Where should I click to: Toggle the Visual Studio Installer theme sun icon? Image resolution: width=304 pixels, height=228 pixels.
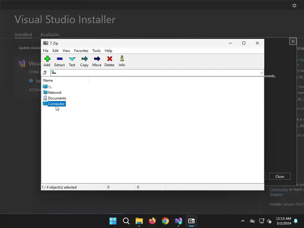point(294,5)
